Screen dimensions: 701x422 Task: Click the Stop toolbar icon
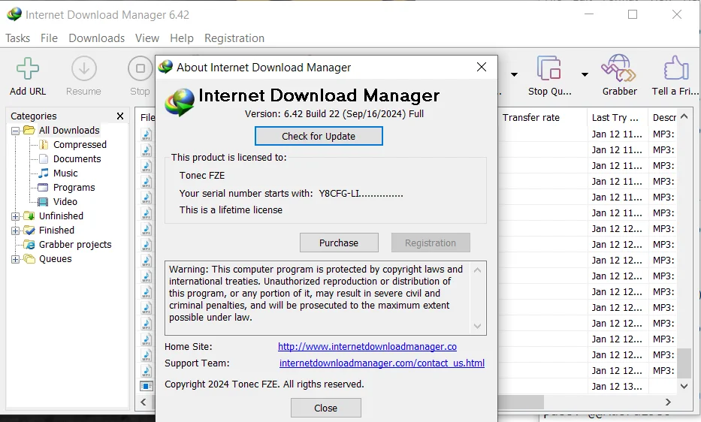click(141, 69)
